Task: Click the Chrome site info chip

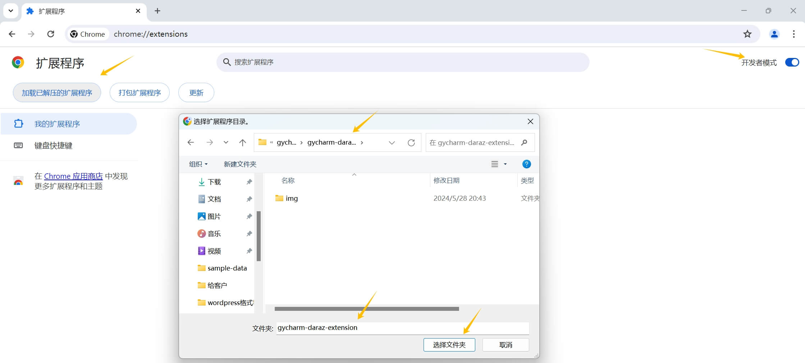Action: tap(88, 34)
